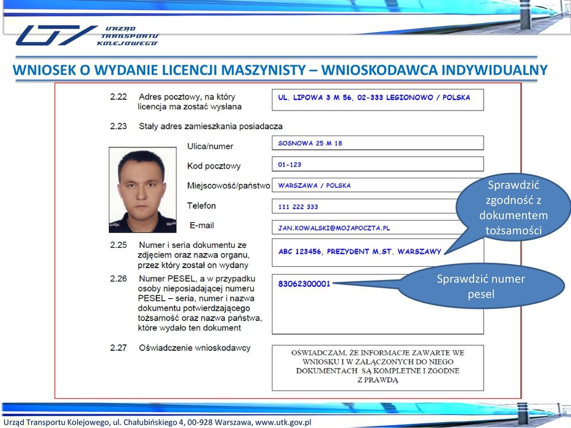571x428 pixels.
Task: Click document number field ABC 123456
Action: pos(378,253)
